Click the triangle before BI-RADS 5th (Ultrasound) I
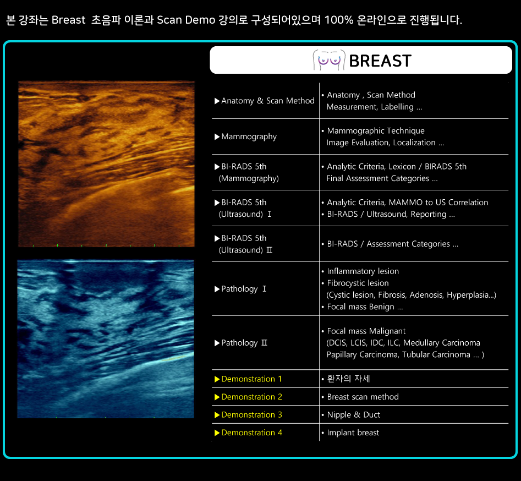The image size is (521, 481). tap(217, 203)
